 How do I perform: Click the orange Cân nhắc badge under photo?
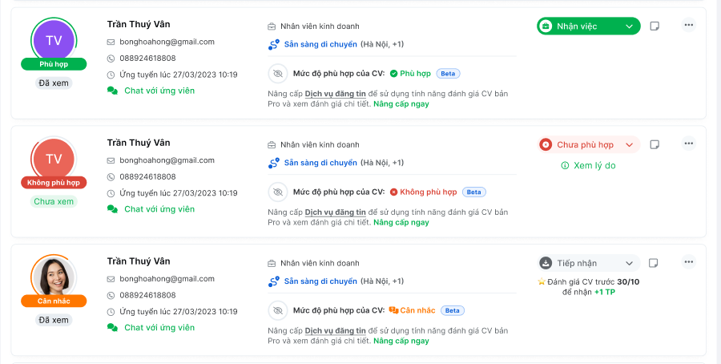[x=54, y=301]
